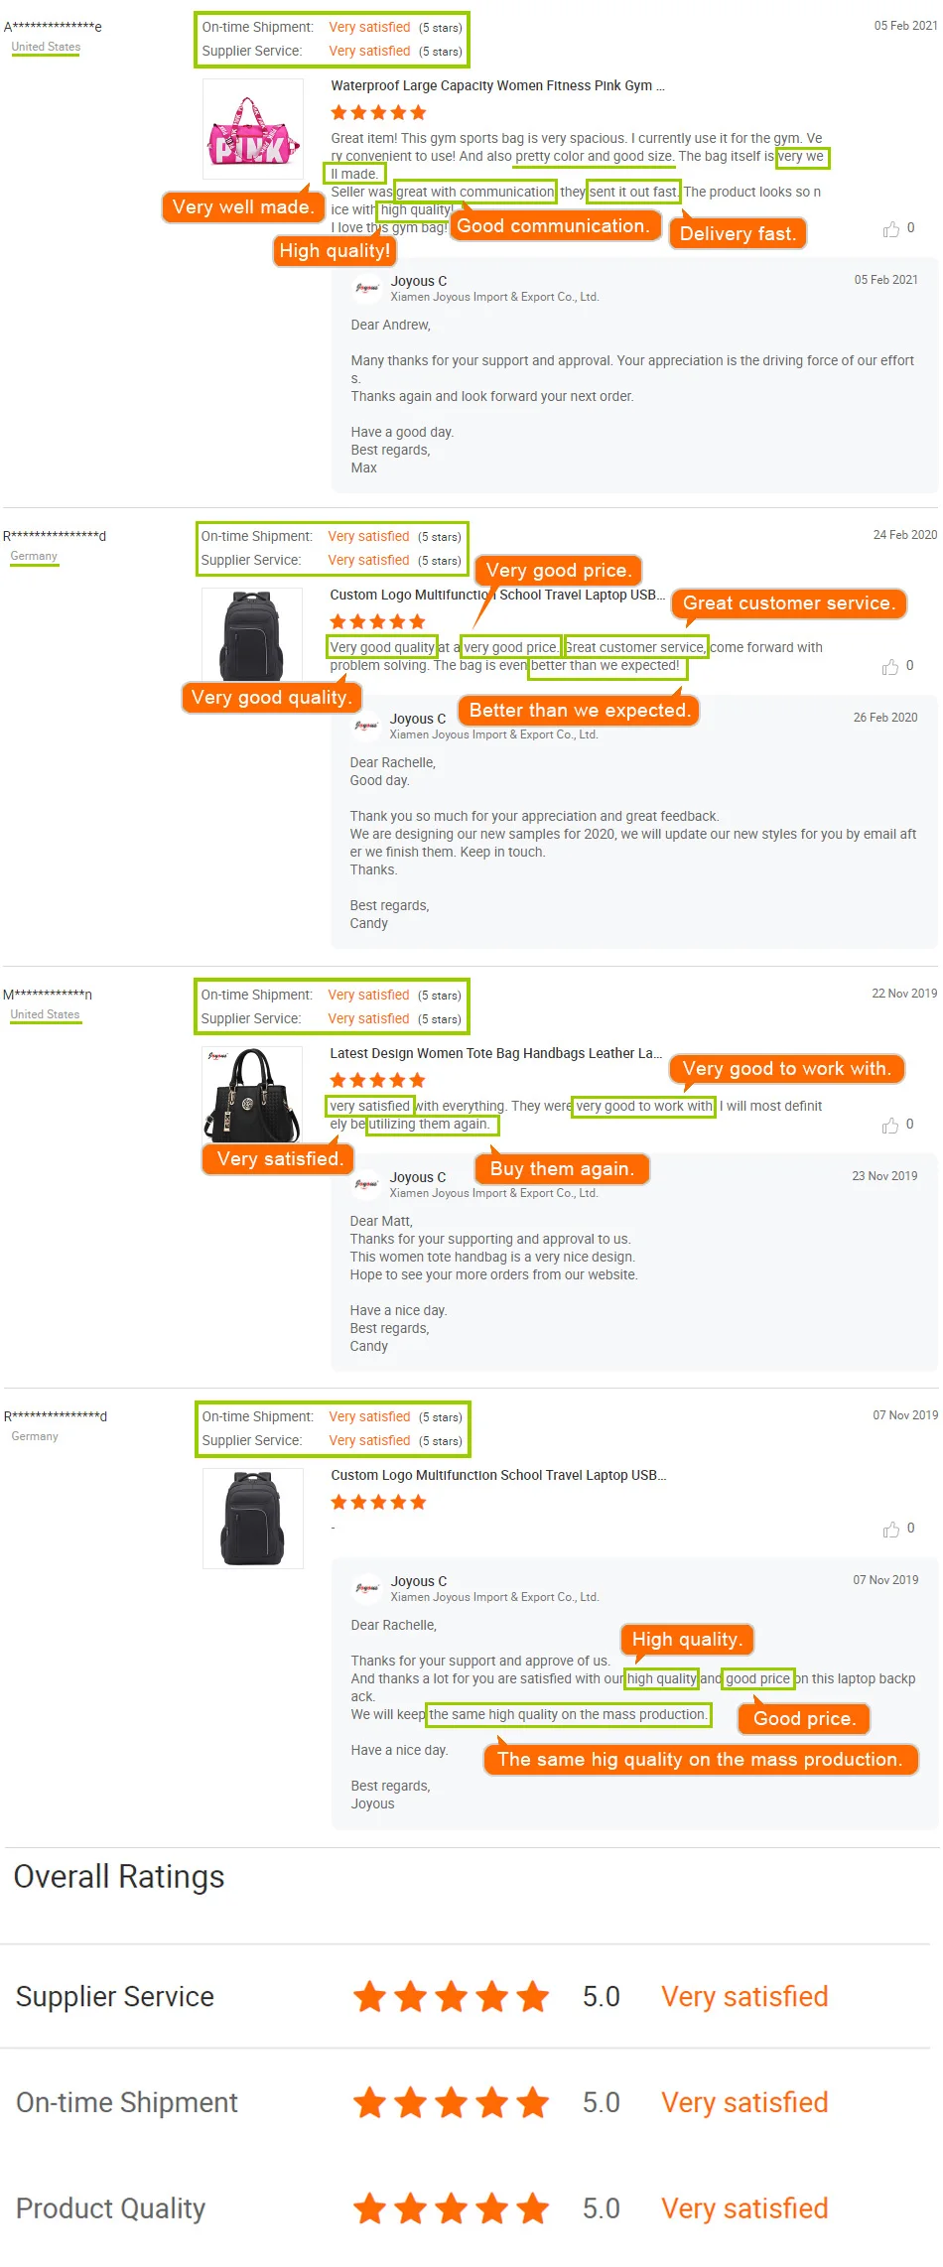Click the Joyous C avatar in the first reply

tap(366, 289)
